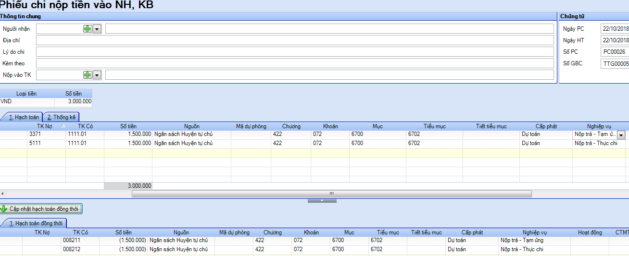The width and height of the screenshot is (629, 256).
Task: Click Ngân sách Huyện tự chủ in 3371 row
Action: (191, 134)
